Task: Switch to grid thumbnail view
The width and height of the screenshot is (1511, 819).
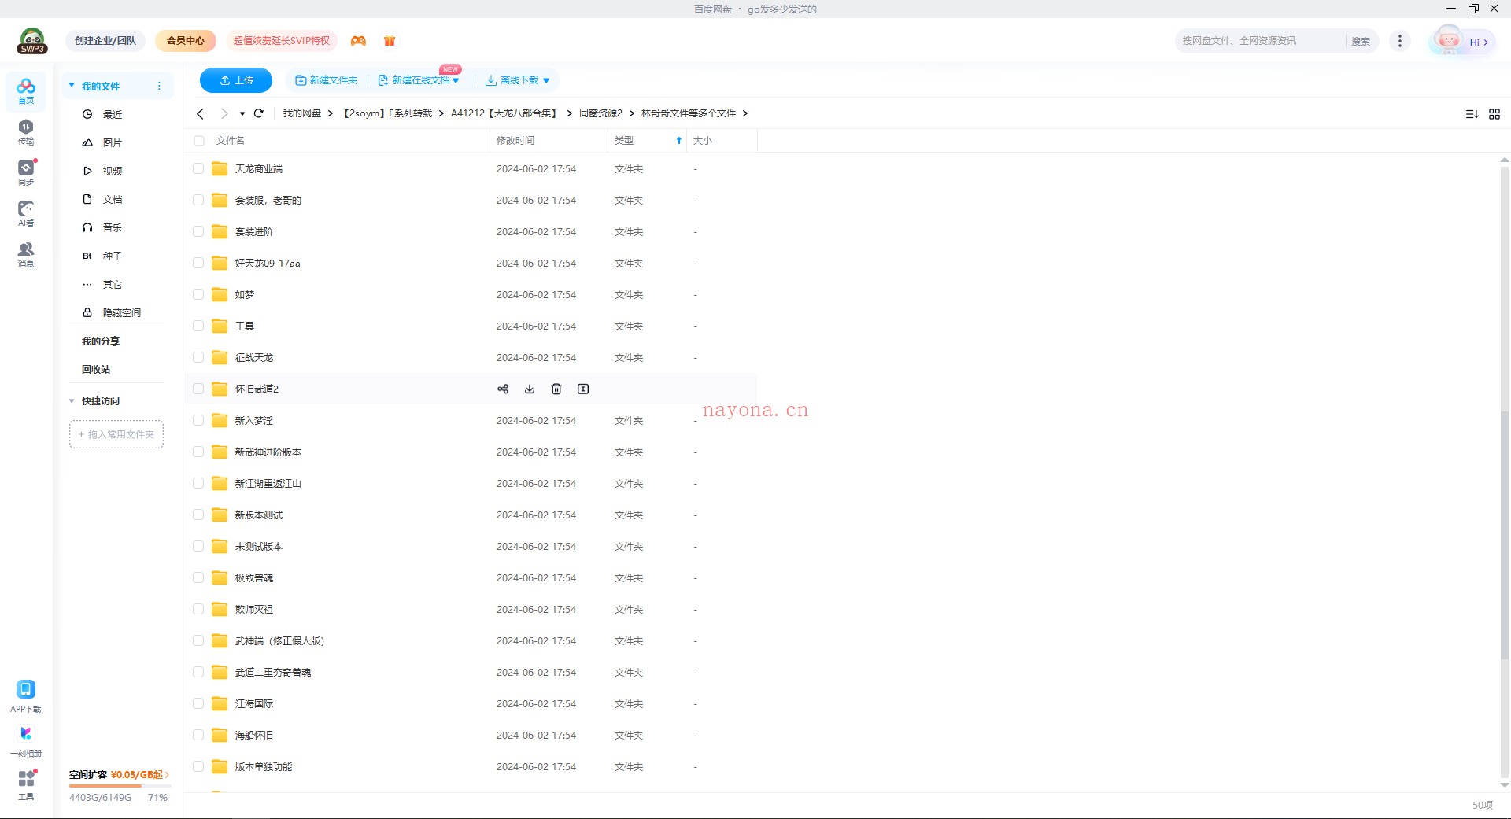Action: (1494, 114)
